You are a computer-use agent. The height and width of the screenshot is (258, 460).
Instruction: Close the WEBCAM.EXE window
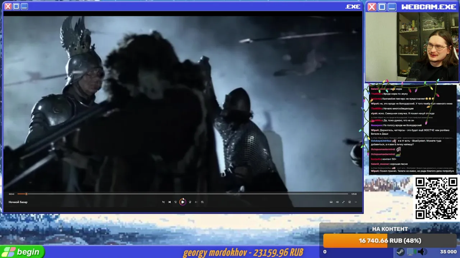[372, 7]
